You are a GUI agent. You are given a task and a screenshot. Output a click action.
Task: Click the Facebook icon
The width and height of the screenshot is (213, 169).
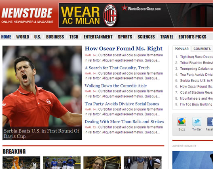[210, 122]
